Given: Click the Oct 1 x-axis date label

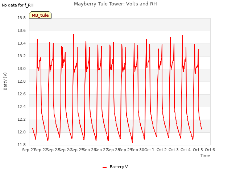Looking at the screenshot, I should (149, 150).
